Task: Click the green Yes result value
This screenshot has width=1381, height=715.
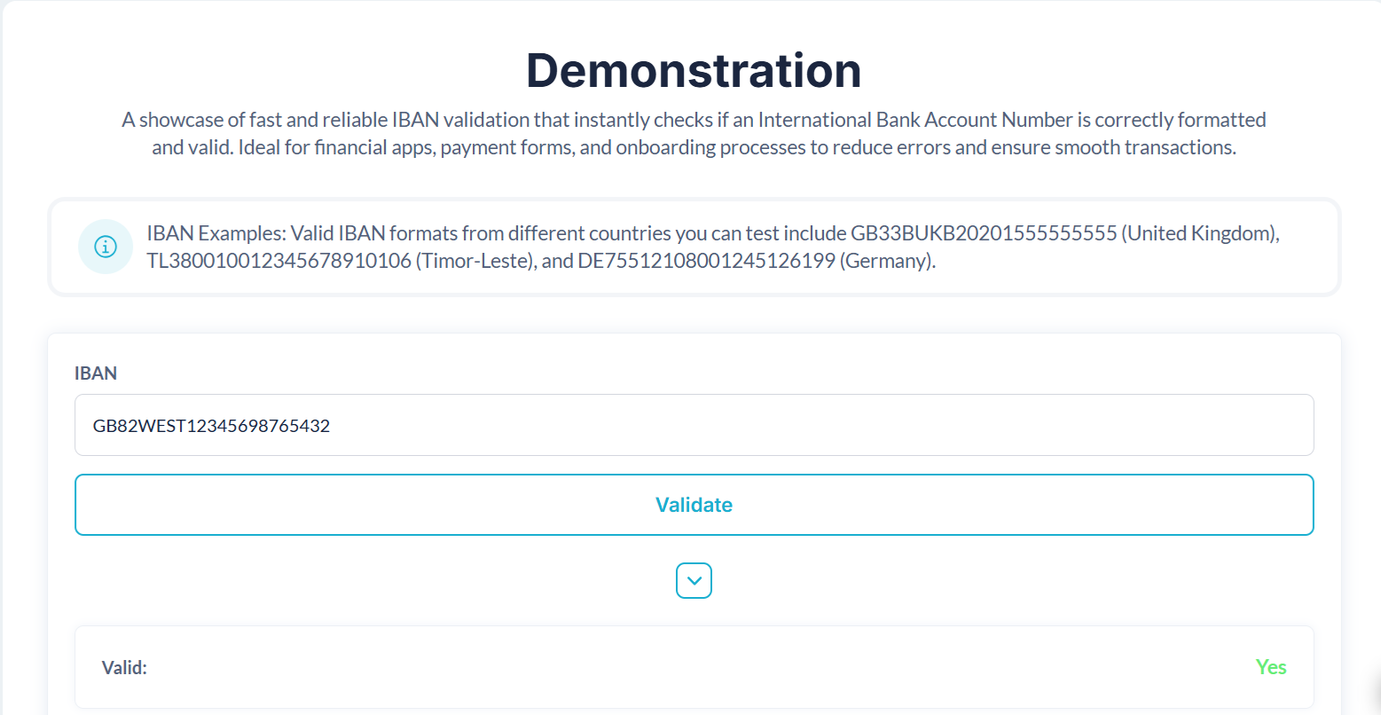Action: [x=1270, y=667]
